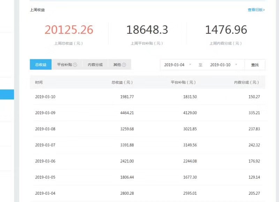Click the 时间 column header
Screen dimensions: 279x202
click(x=39, y=83)
